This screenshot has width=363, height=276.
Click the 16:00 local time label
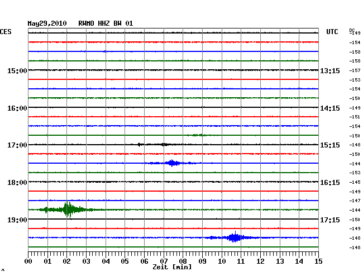17,108
